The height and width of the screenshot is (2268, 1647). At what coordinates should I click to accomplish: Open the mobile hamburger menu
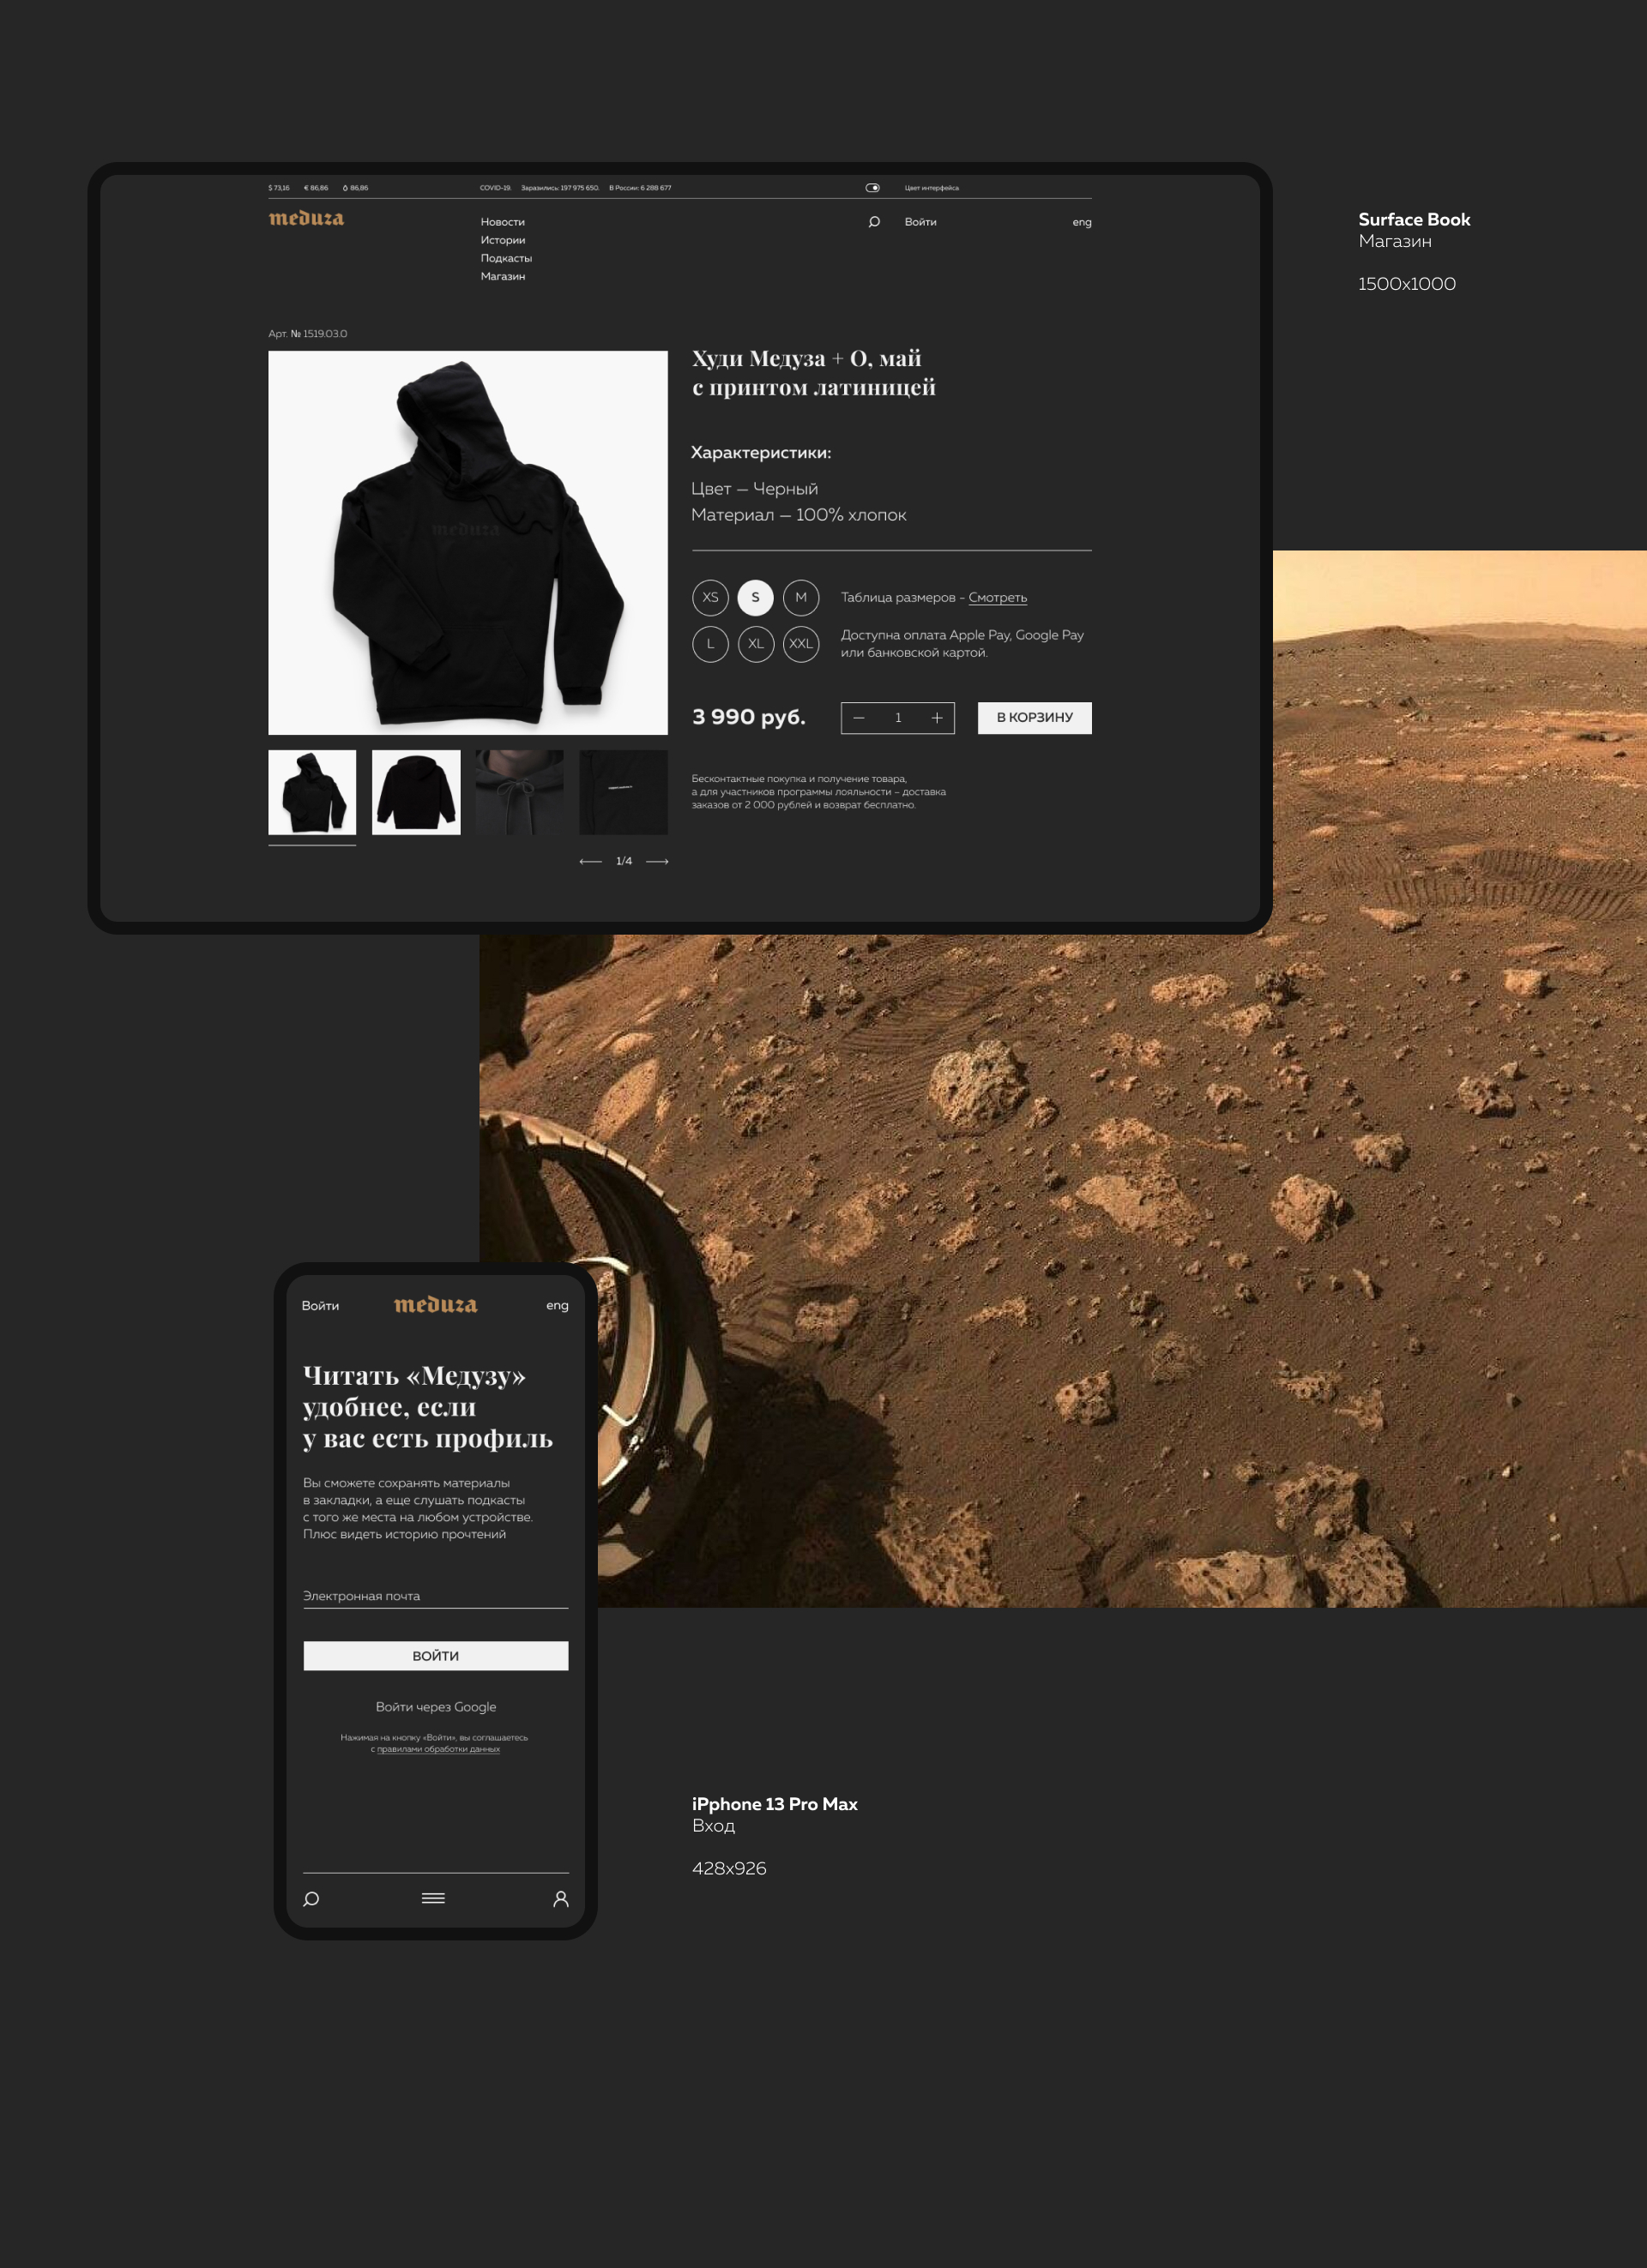433,1898
